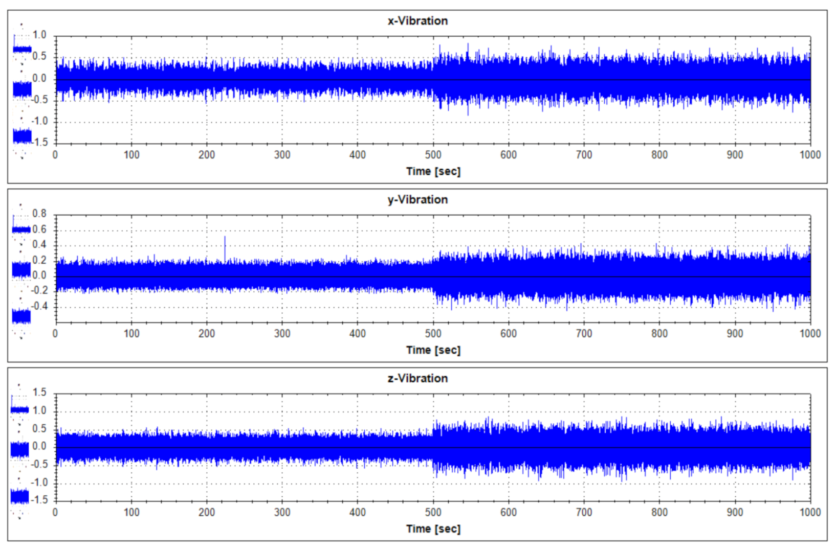
Task: Click the y-Vibration chart title
Action: pyautogui.click(x=417, y=200)
